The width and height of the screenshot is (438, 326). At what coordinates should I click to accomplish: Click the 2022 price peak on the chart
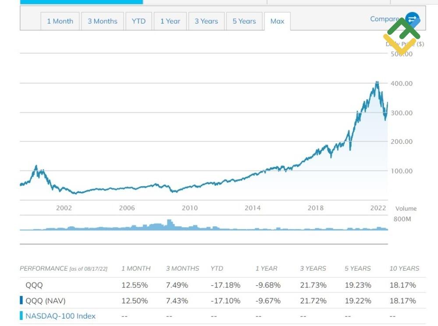click(377, 82)
